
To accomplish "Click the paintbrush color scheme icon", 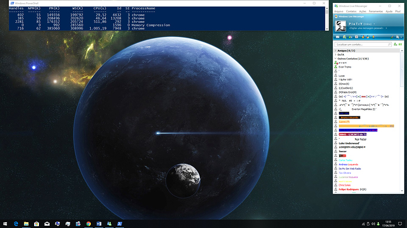I will coord(392,37).
